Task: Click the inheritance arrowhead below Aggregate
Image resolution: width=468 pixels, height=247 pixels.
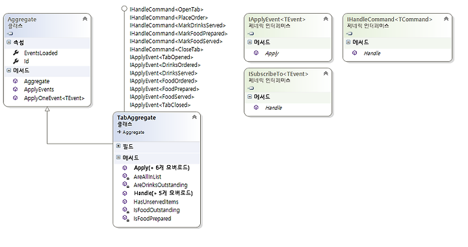Action: tap(47, 109)
